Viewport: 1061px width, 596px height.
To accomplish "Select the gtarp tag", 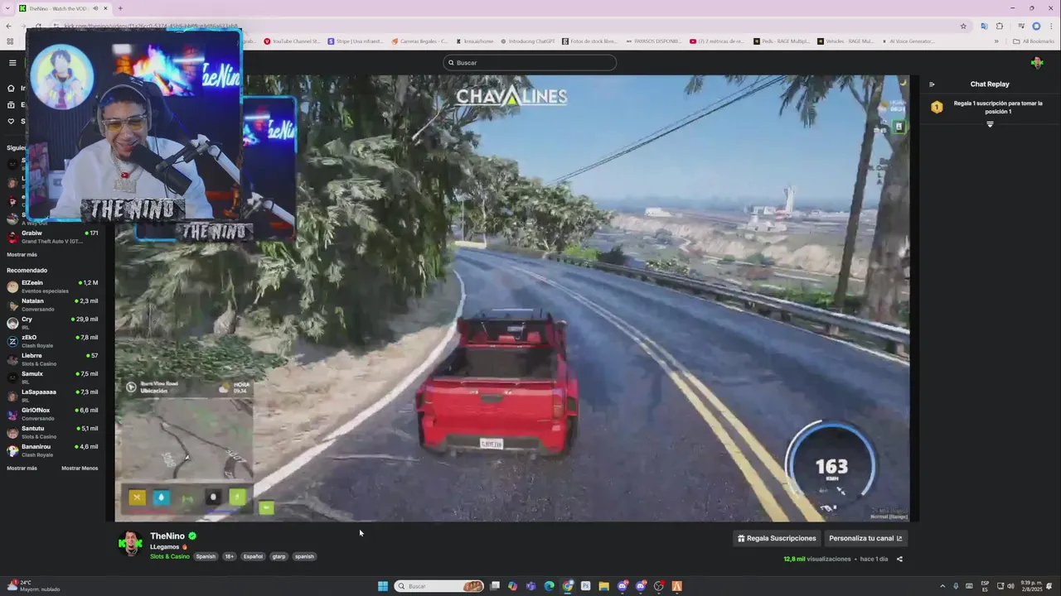I will [x=279, y=556].
